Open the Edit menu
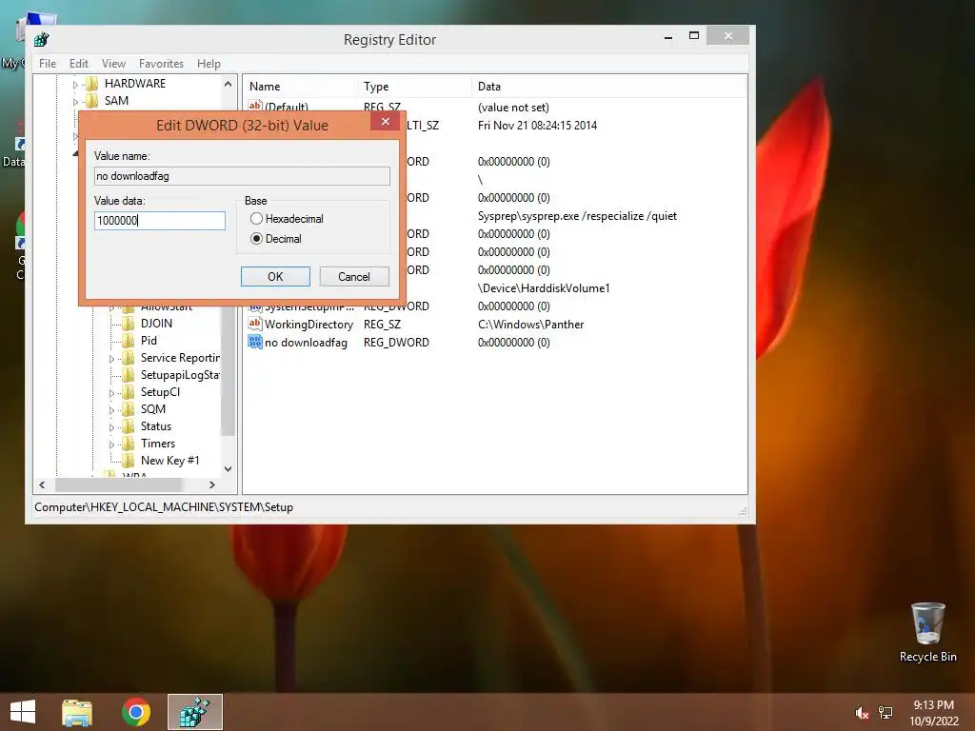The height and width of the screenshot is (731, 975). tap(78, 64)
